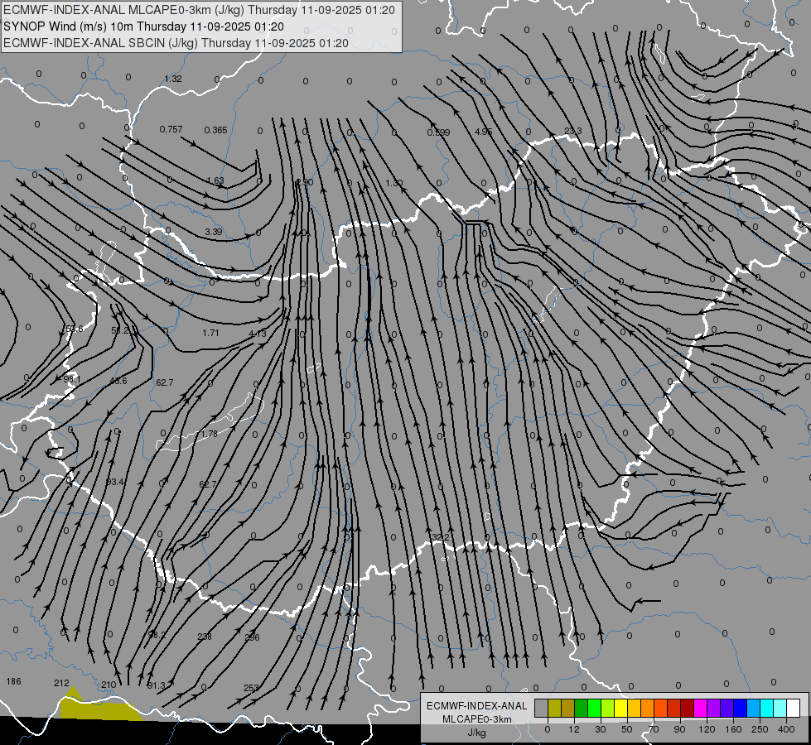Click the legend scale label 400
The height and width of the screenshot is (745, 811).
pyautogui.click(x=786, y=729)
